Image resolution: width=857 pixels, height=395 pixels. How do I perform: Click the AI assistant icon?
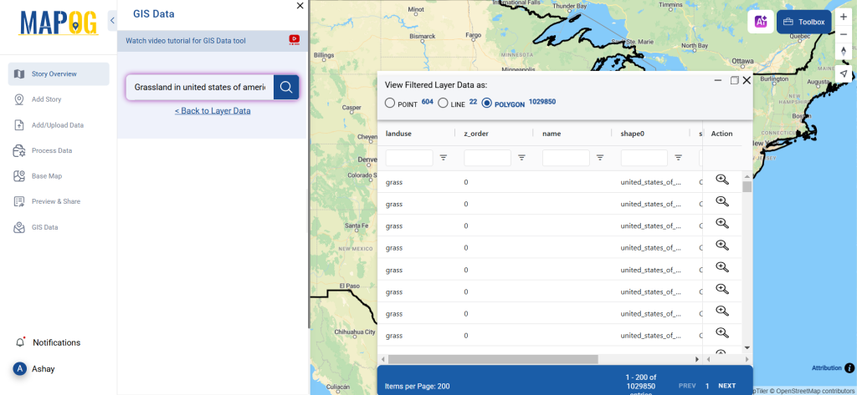click(x=760, y=23)
